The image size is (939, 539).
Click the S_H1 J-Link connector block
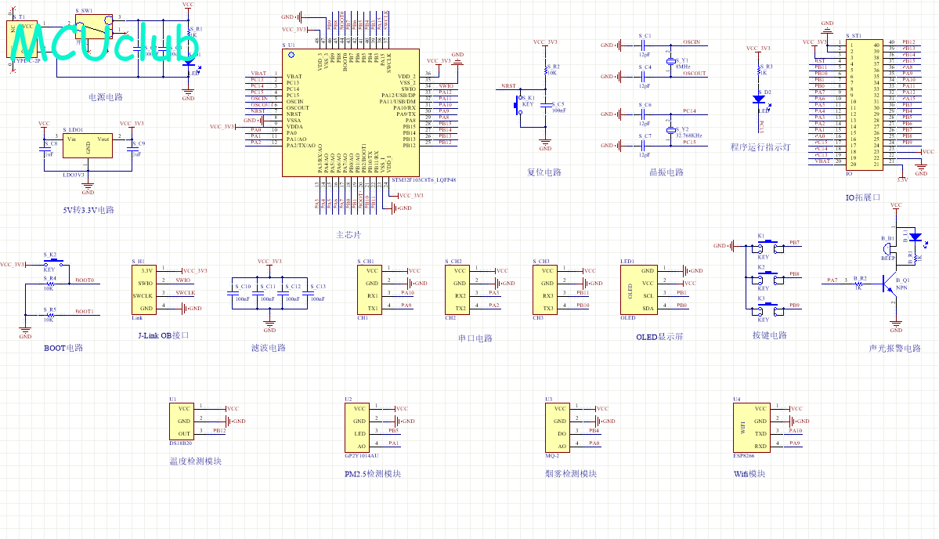tap(144, 289)
